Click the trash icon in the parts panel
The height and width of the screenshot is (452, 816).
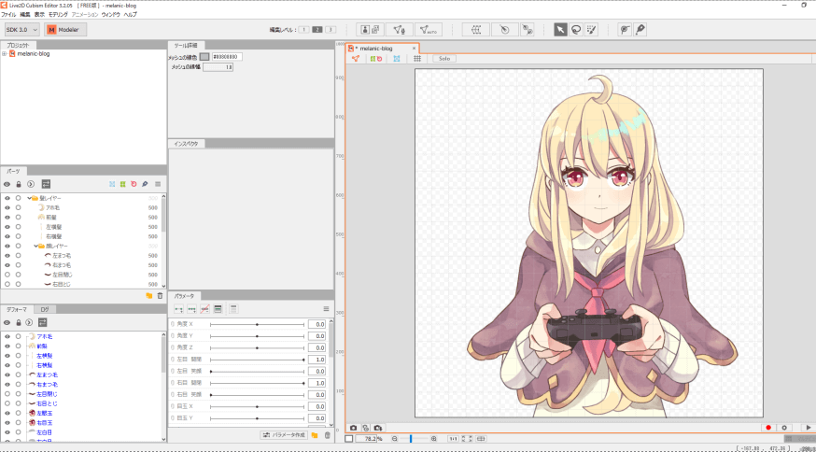click(160, 296)
